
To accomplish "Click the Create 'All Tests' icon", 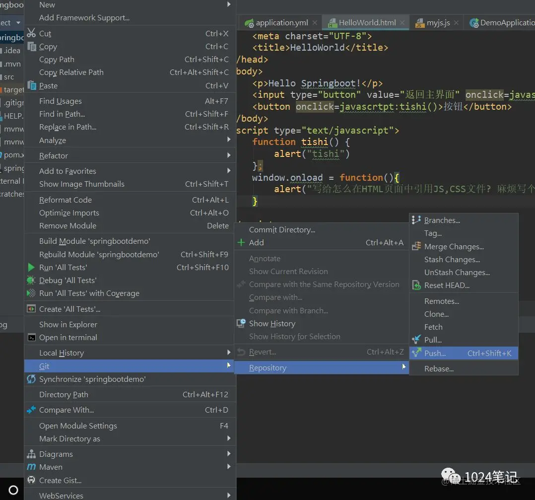I will point(31,308).
